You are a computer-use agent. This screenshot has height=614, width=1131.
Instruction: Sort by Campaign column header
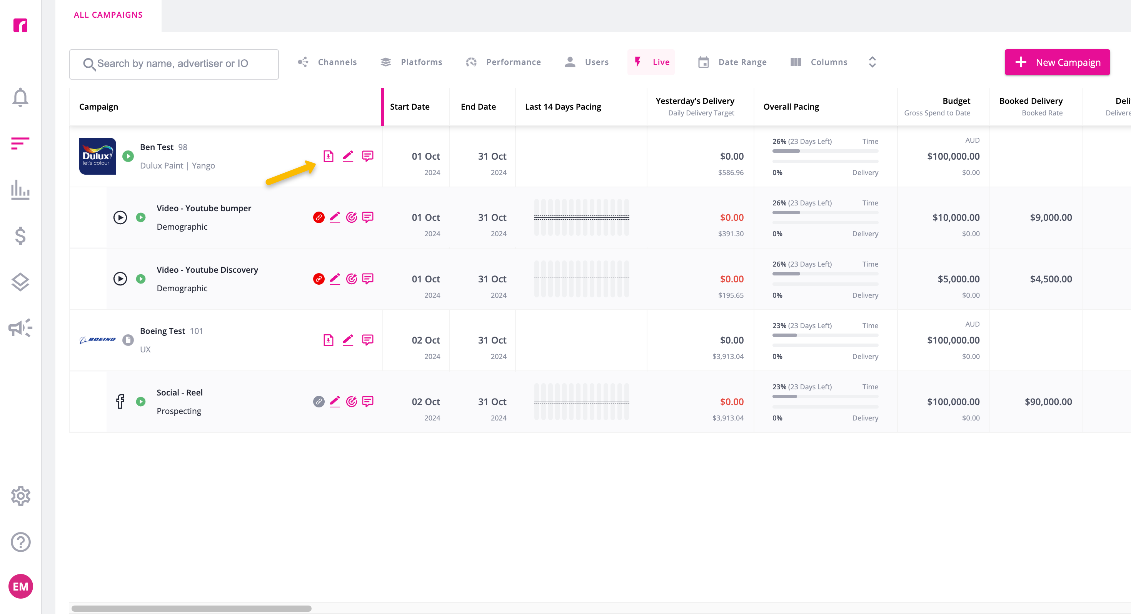point(98,107)
